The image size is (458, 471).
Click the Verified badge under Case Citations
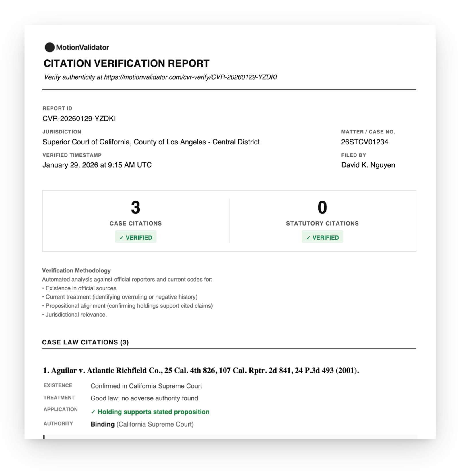[x=136, y=237]
